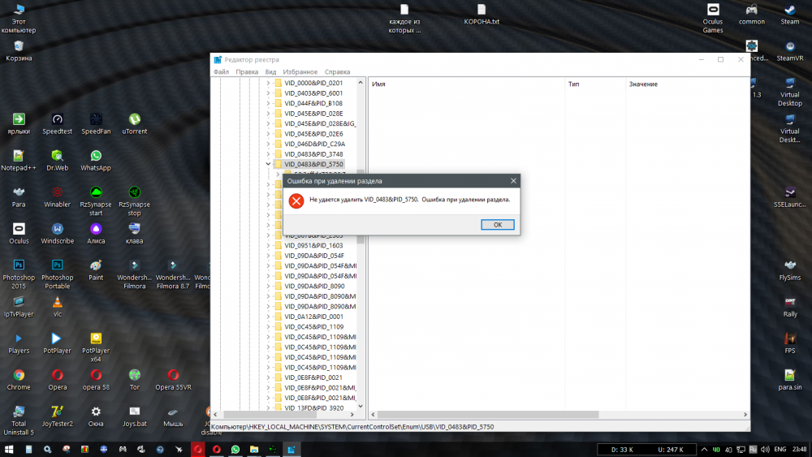This screenshot has width=812, height=457.
Task: Open File Explorer from the taskbar
Action: (x=253, y=449)
